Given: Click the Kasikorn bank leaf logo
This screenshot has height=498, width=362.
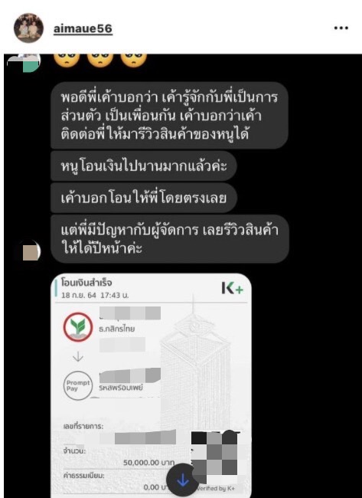Looking at the screenshot, I should (x=78, y=327).
